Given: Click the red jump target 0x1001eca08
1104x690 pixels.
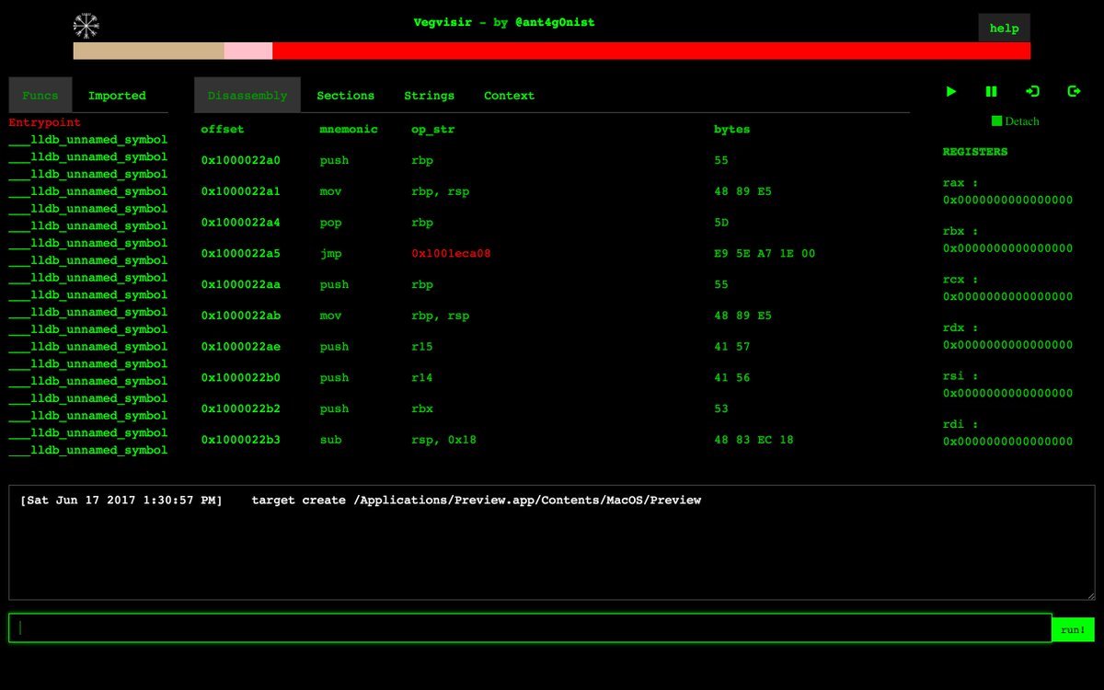Looking at the screenshot, I should coord(451,253).
